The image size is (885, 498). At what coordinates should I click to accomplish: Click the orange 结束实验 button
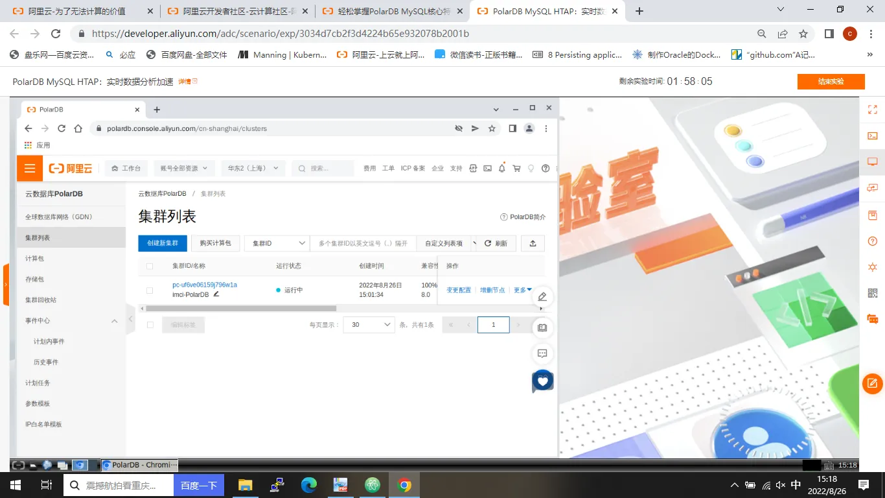pos(831,82)
